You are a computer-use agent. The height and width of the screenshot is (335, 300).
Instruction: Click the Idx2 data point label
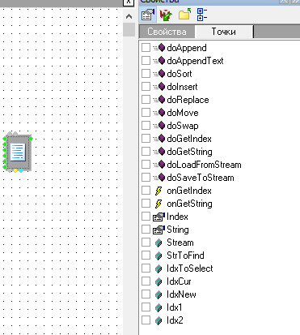pyautogui.click(x=175, y=320)
